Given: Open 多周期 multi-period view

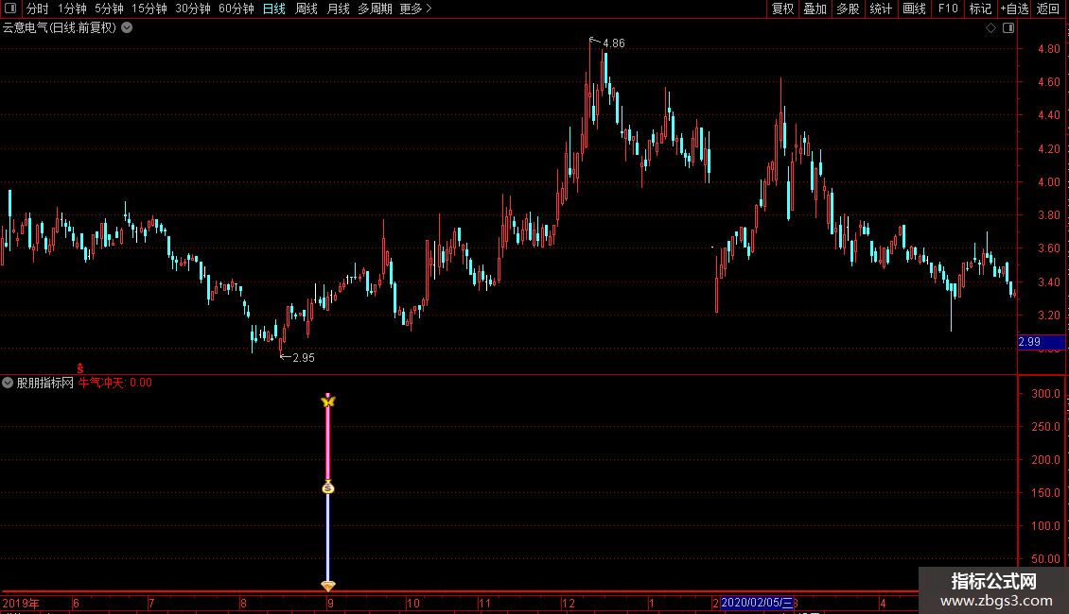Looking at the screenshot, I should (375, 9).
